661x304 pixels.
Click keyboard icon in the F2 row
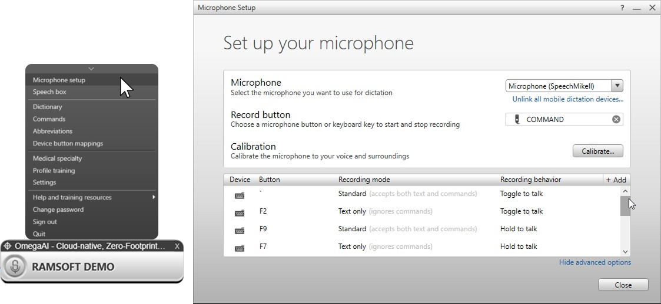240,213
